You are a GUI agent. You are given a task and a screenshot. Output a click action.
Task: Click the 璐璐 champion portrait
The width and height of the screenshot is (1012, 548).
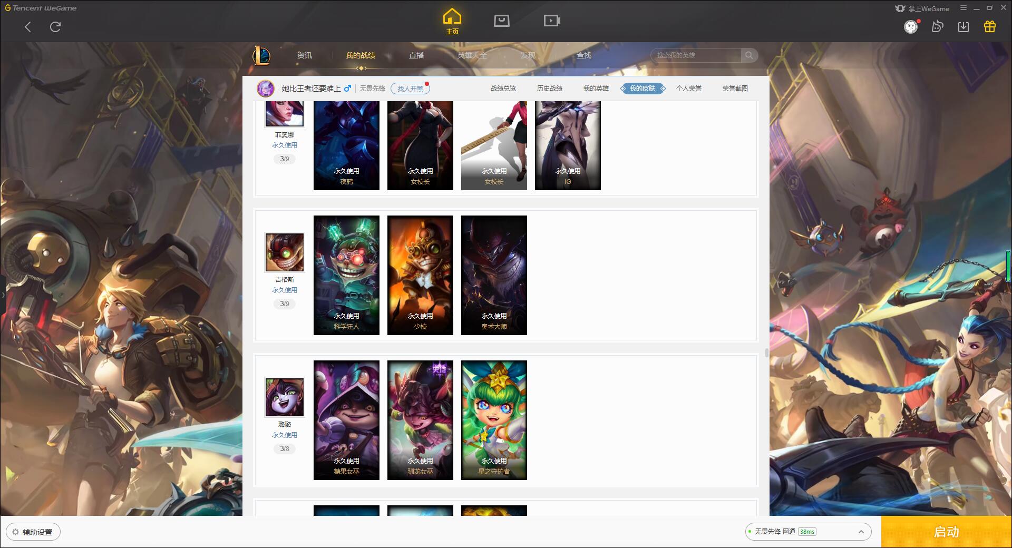tap(285, 397)
